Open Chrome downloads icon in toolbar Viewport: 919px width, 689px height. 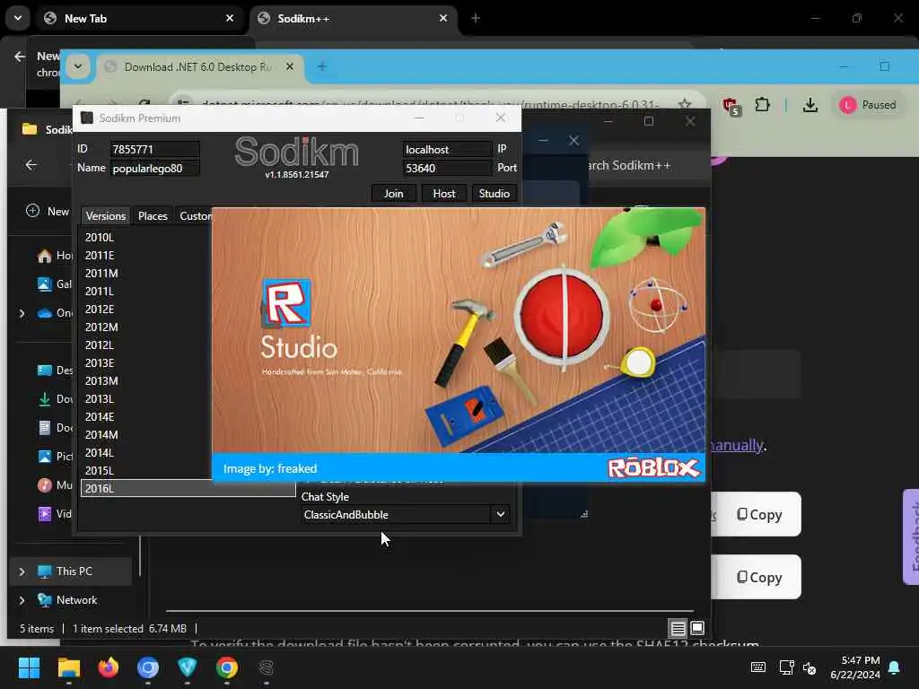click(810, 105)
